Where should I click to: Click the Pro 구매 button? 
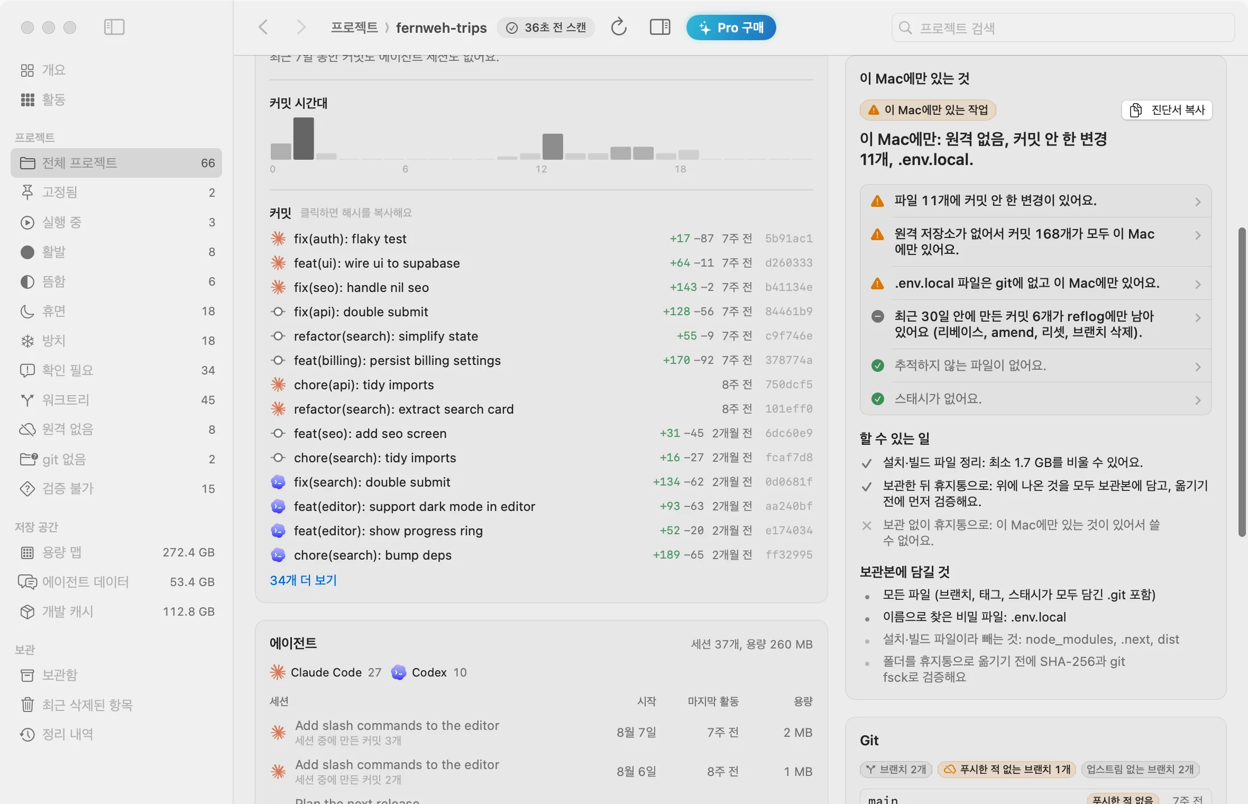731,28
